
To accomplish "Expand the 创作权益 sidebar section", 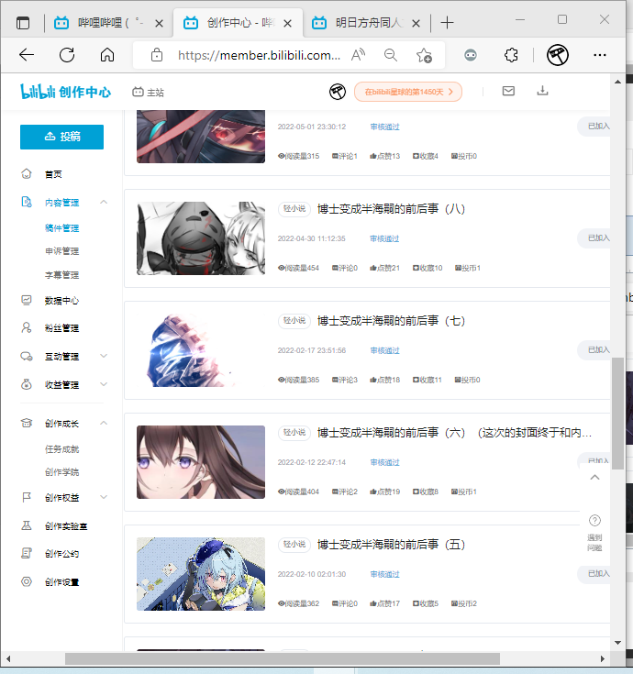I will [x=104, y=497].
